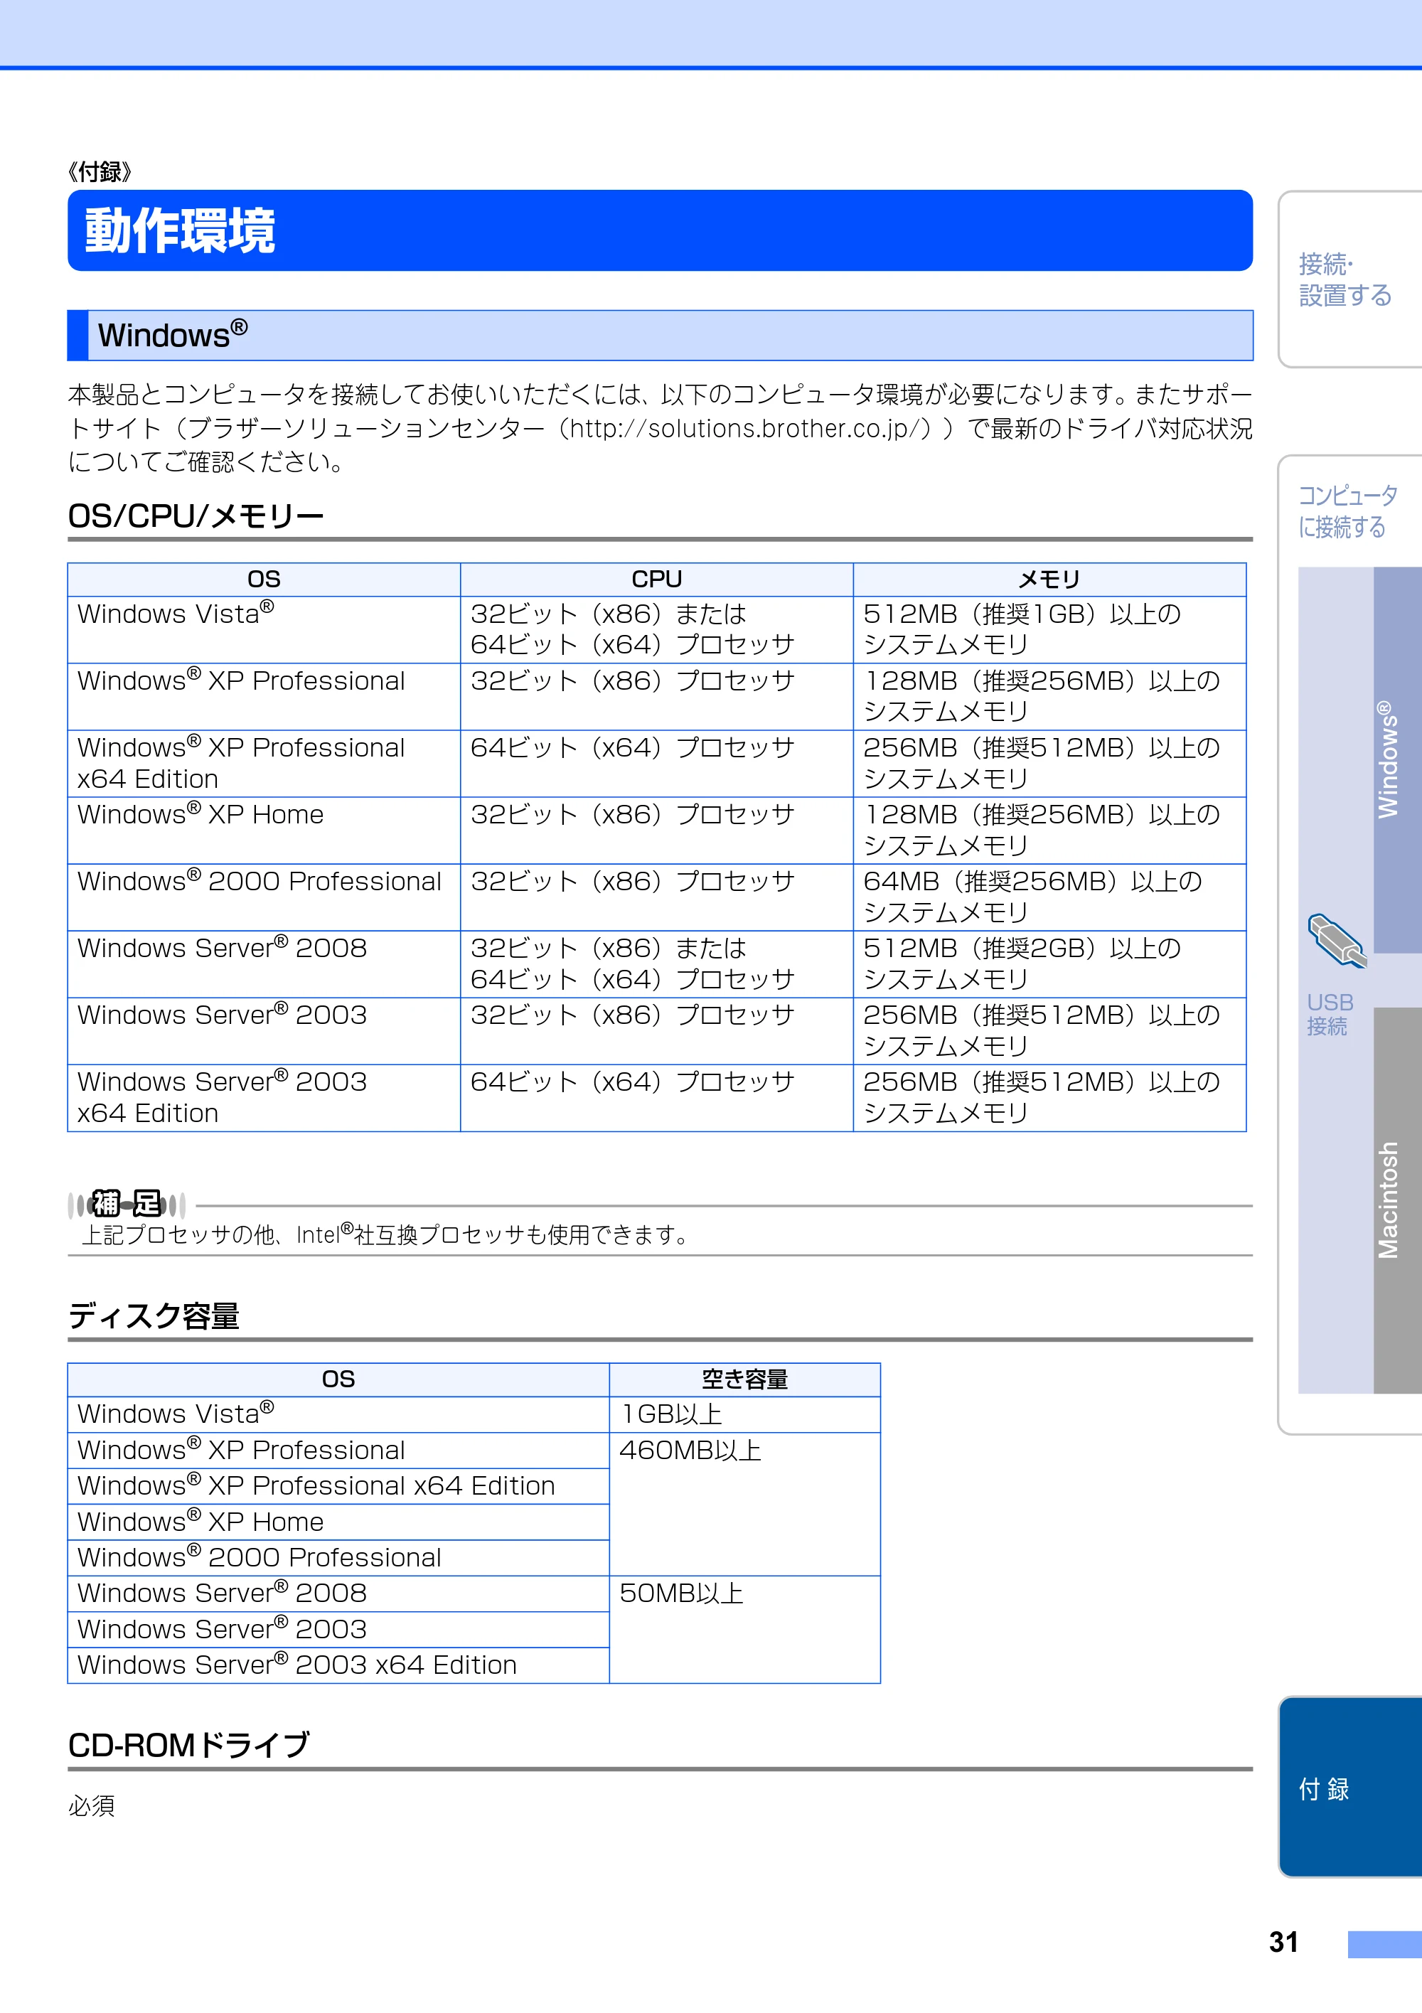Click the 必須 text
This screenshot has width=1422, height=2013.
click(92, 1805)
